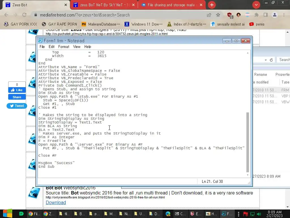Click the red flag tray icon
Image resolution: width=290 pixels, height=218 pixels.
(x=246, y=214)
